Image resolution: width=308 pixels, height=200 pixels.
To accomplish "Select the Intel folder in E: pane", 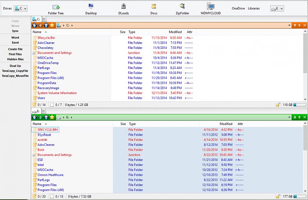I will 41,165.
